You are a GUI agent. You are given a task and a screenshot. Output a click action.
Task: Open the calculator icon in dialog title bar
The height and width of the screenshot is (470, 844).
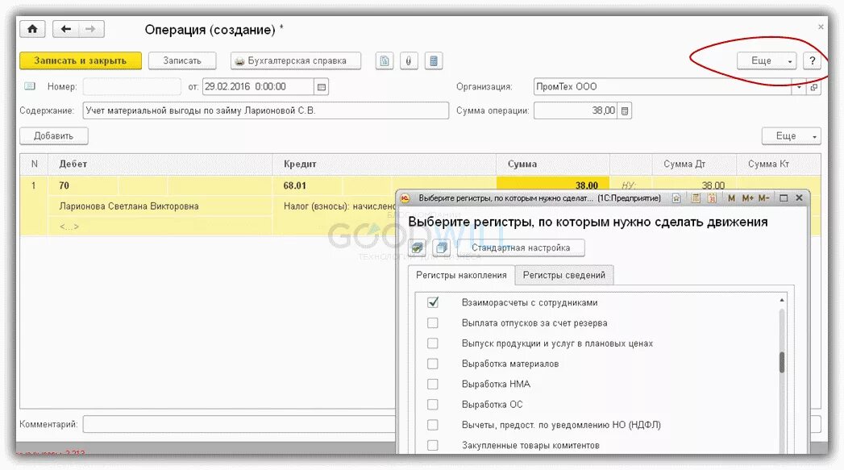click(696, 198)
